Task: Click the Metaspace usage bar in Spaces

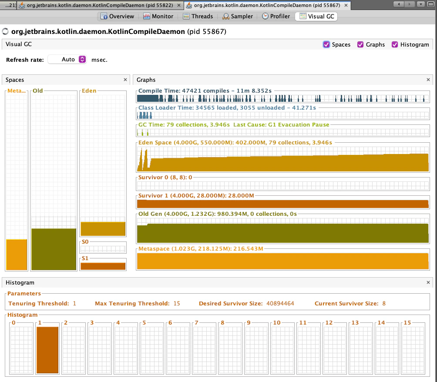Action: click(17, 255)
